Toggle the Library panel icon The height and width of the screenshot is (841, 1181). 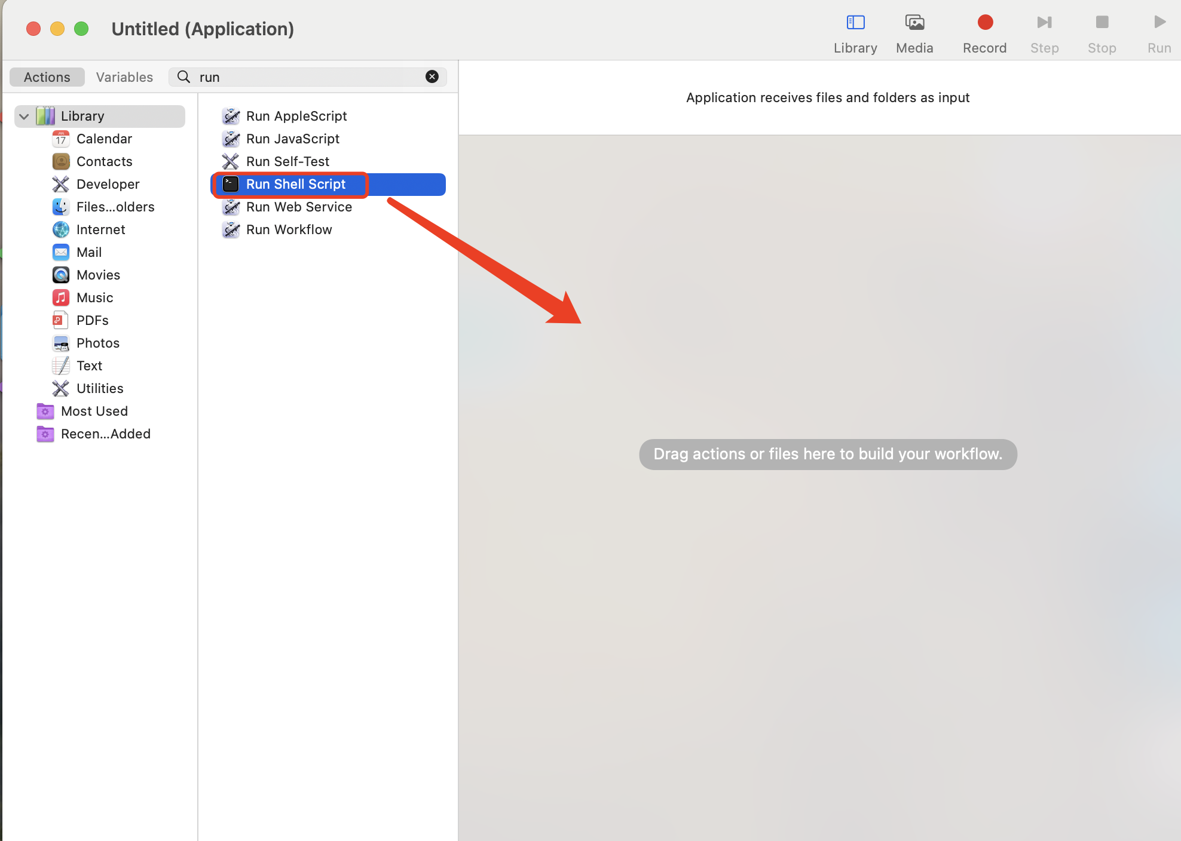(x=855, y=23)
